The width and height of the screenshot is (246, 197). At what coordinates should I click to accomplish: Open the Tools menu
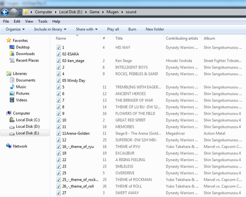(43, 21)
